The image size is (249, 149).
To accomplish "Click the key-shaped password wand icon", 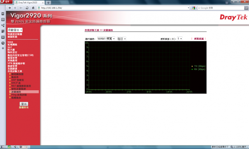I will tap(21, 8).
